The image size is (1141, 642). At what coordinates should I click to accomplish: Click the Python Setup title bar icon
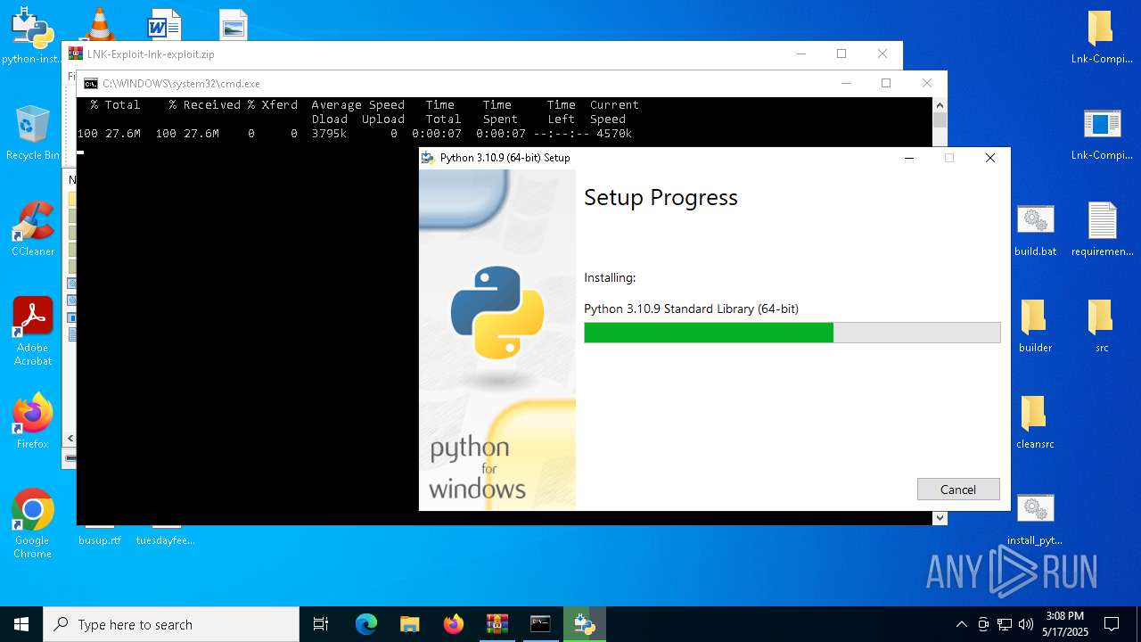[430, 158]
